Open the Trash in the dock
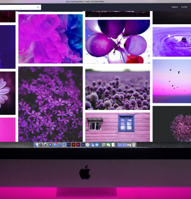191x199 pixels. point(134,145)
